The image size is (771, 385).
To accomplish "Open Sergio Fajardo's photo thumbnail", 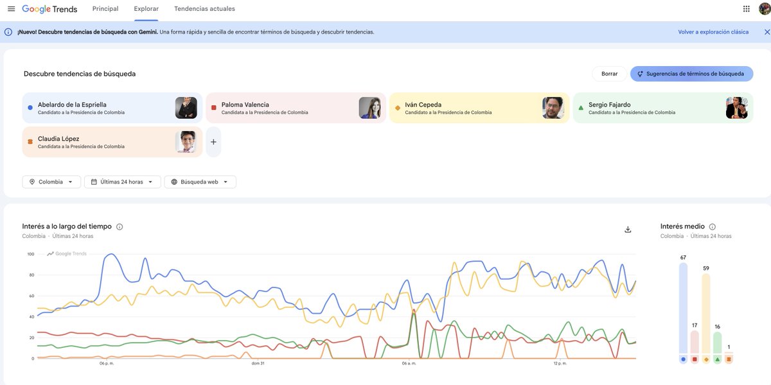I will pos(737,108).
